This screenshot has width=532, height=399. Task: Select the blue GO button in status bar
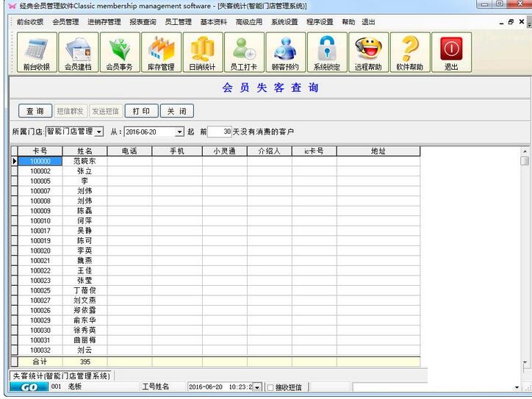pyautogui.click(x=29, y=387)
